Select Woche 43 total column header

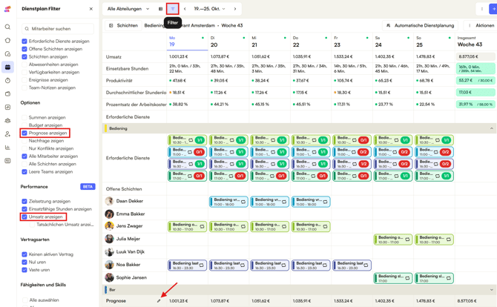click(x=475, y=42)
